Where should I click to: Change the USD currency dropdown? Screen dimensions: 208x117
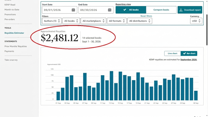click(196, 21)
